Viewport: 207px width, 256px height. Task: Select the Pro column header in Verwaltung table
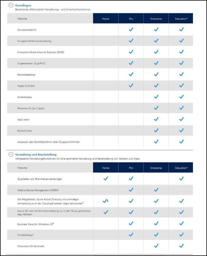click(131, 168)
